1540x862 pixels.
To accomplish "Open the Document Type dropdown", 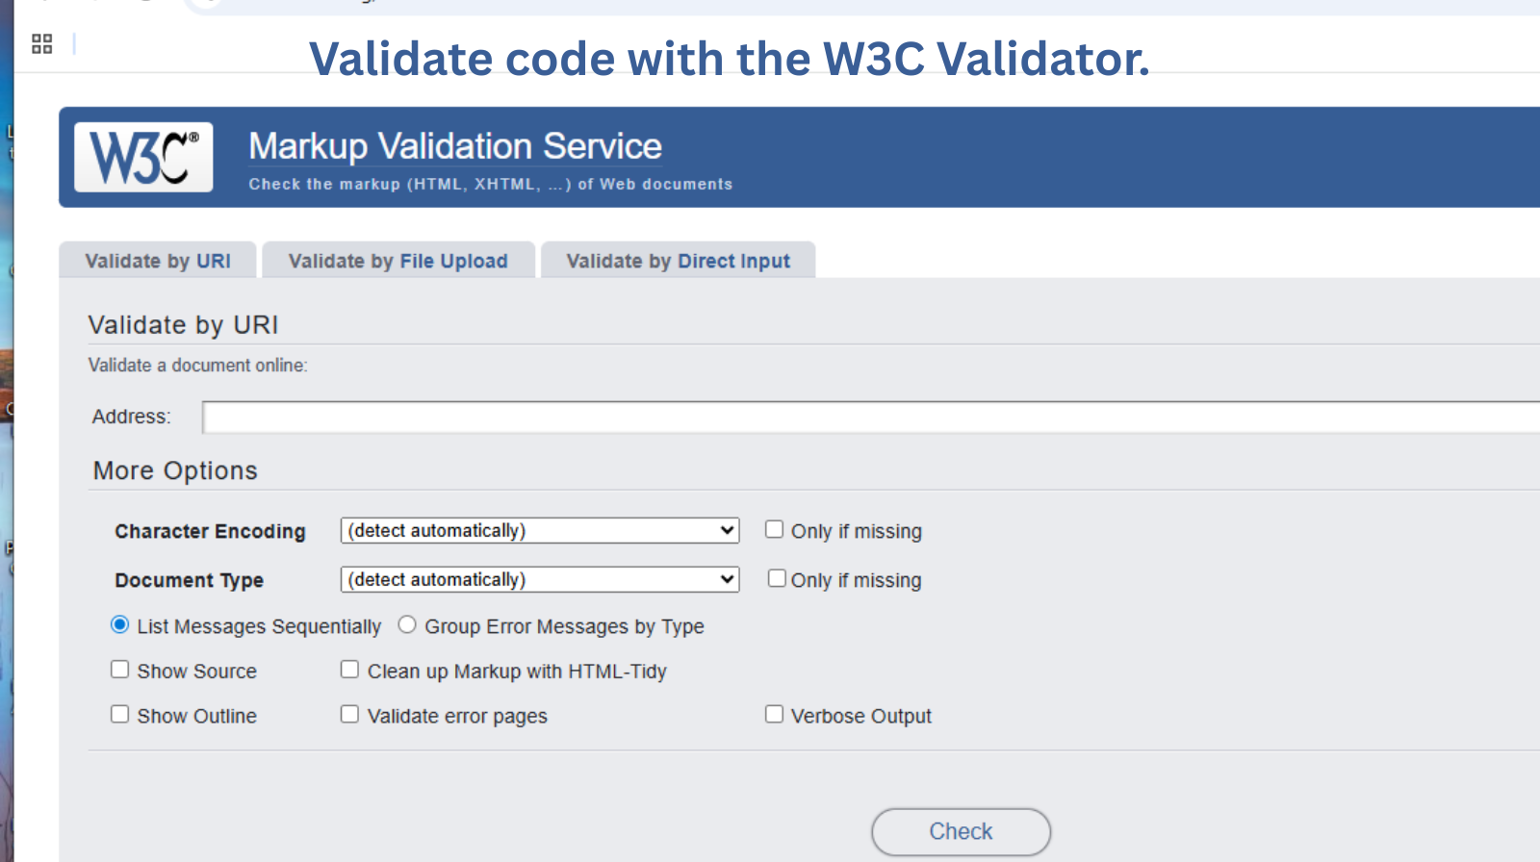I will [x=539, y=579].
